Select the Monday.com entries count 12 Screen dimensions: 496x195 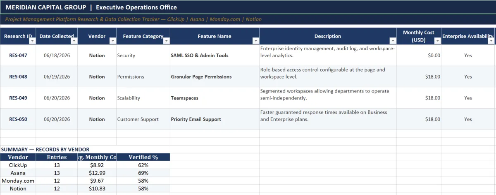(x=57, y=181)
